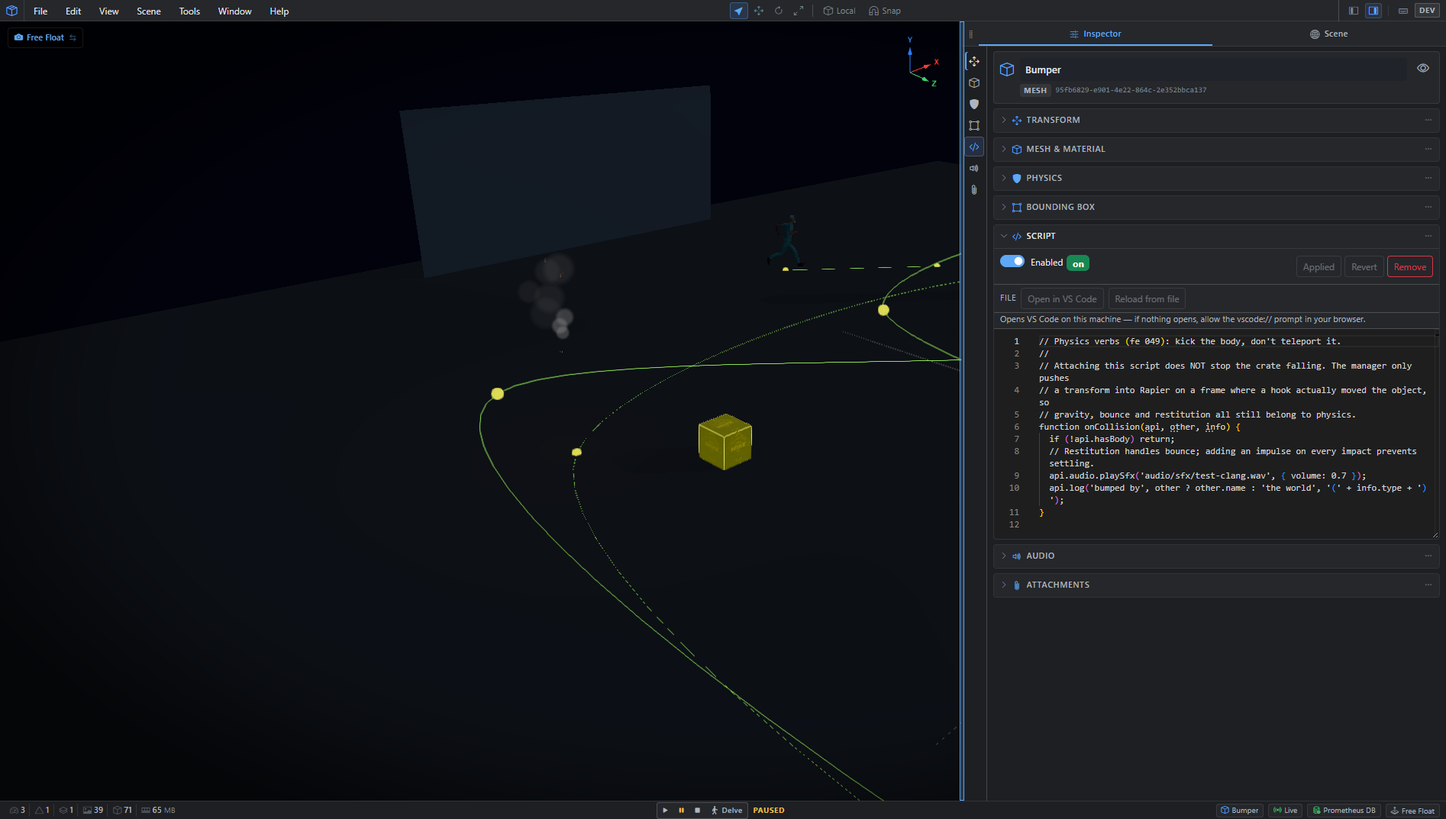Toggle Snap mode

(885, 11)
